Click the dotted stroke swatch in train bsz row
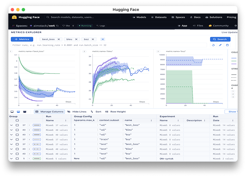The height and width of the screenshot is (177, 246). (37, 139)
